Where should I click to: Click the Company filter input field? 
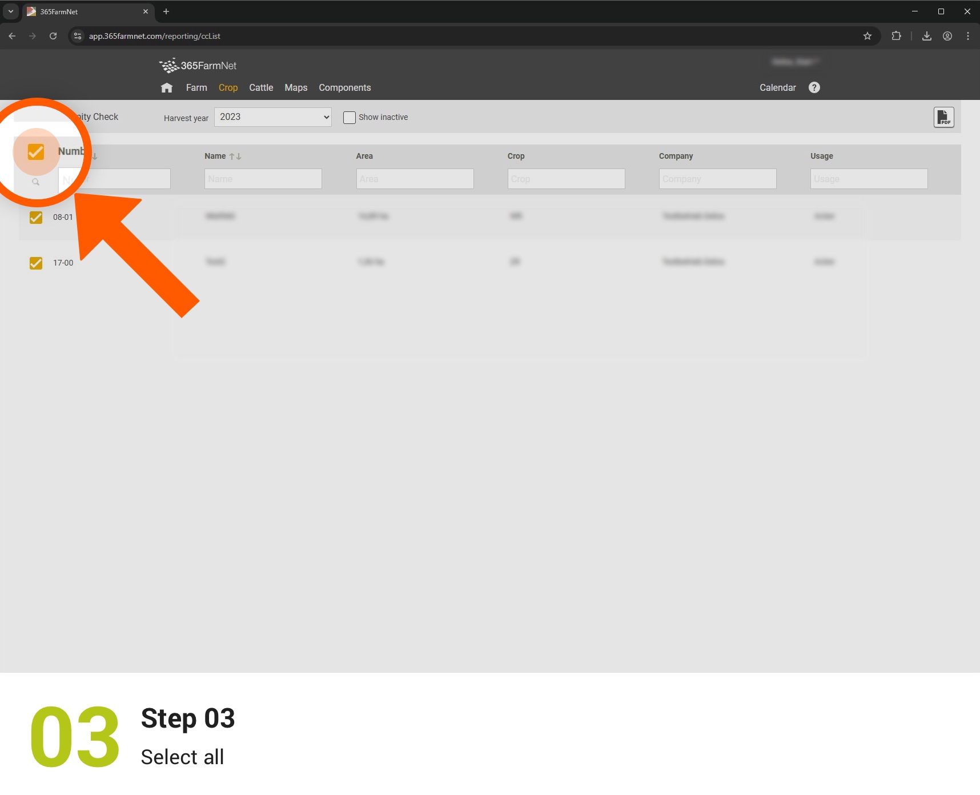click(717, 179)
